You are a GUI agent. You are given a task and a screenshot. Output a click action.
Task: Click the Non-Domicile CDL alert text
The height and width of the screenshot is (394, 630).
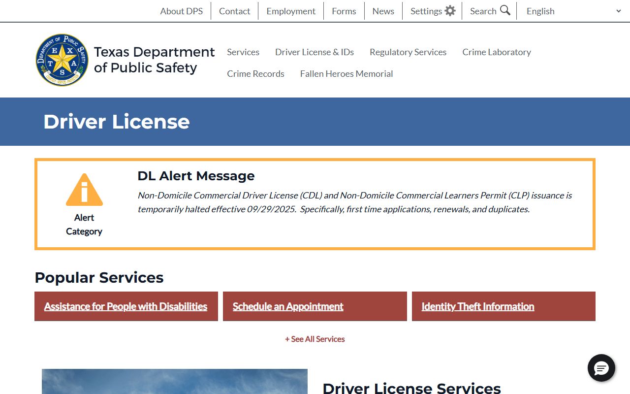click(354, 202)
